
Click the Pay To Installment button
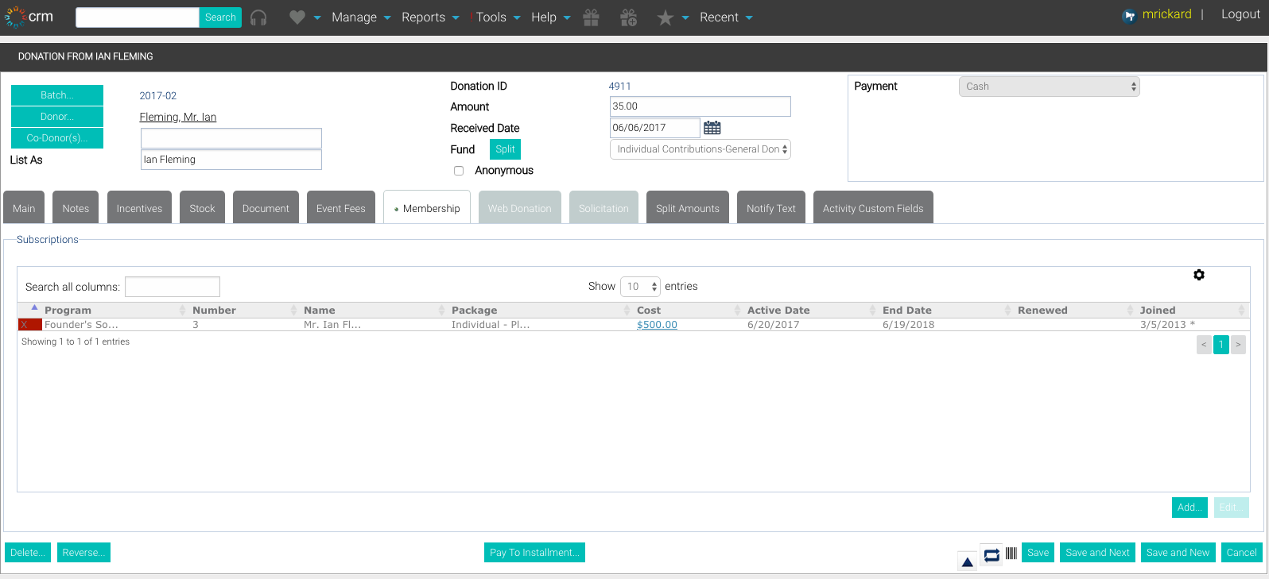click(x=534, y=553)
